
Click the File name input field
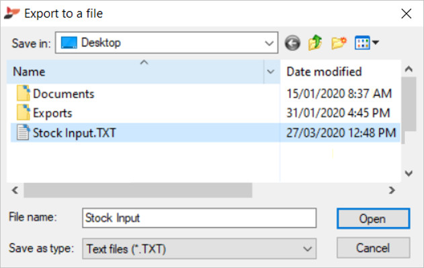click(200, 218)
